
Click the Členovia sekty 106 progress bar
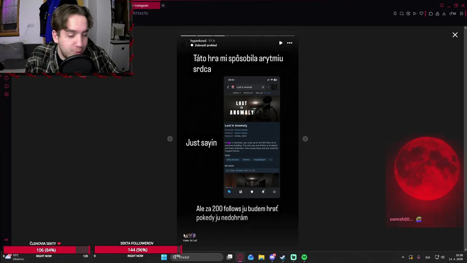(x=46, y=250)
